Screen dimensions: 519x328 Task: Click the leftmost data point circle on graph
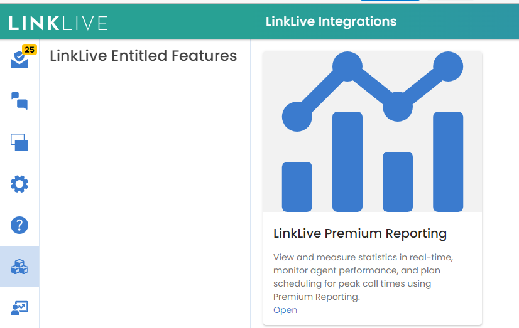click(x=297, y=116)
